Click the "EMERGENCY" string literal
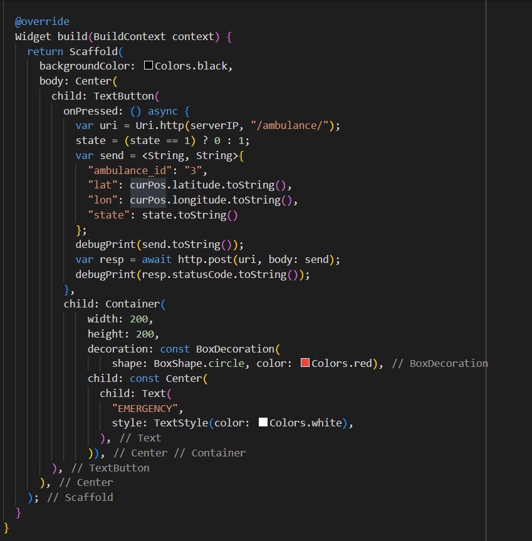Image resolution: width=532 pixels, height=541 pixels. [145, 408]
